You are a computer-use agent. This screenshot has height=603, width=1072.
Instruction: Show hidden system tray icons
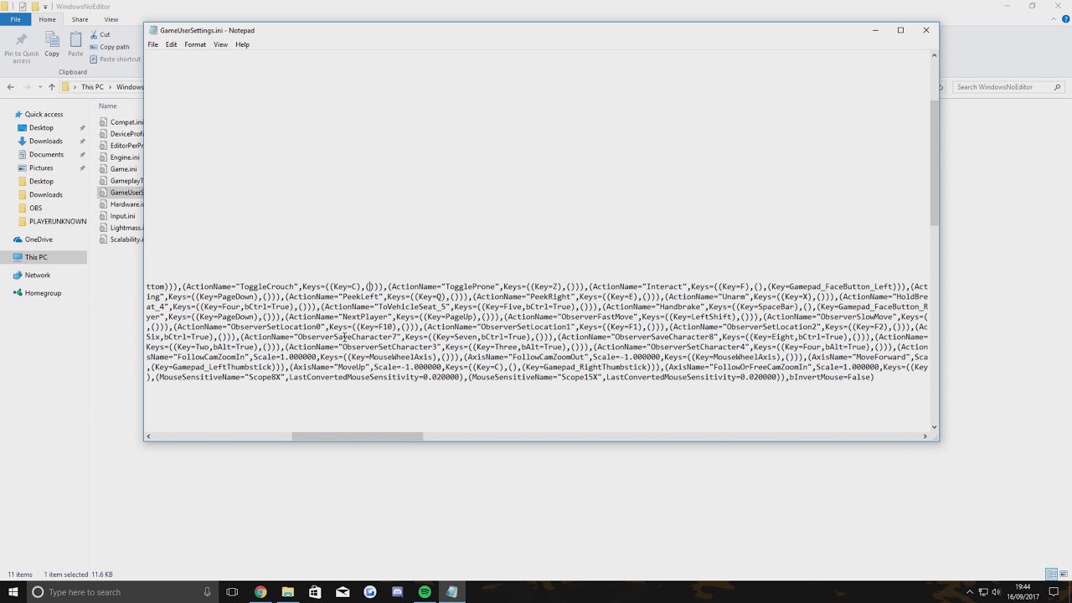tap(970, 592)
